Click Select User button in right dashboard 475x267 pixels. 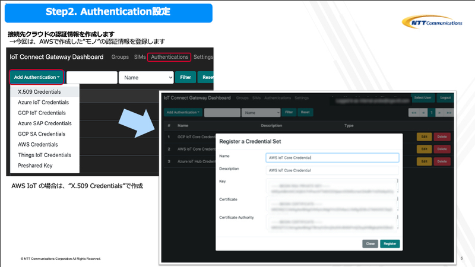(423, 98)
